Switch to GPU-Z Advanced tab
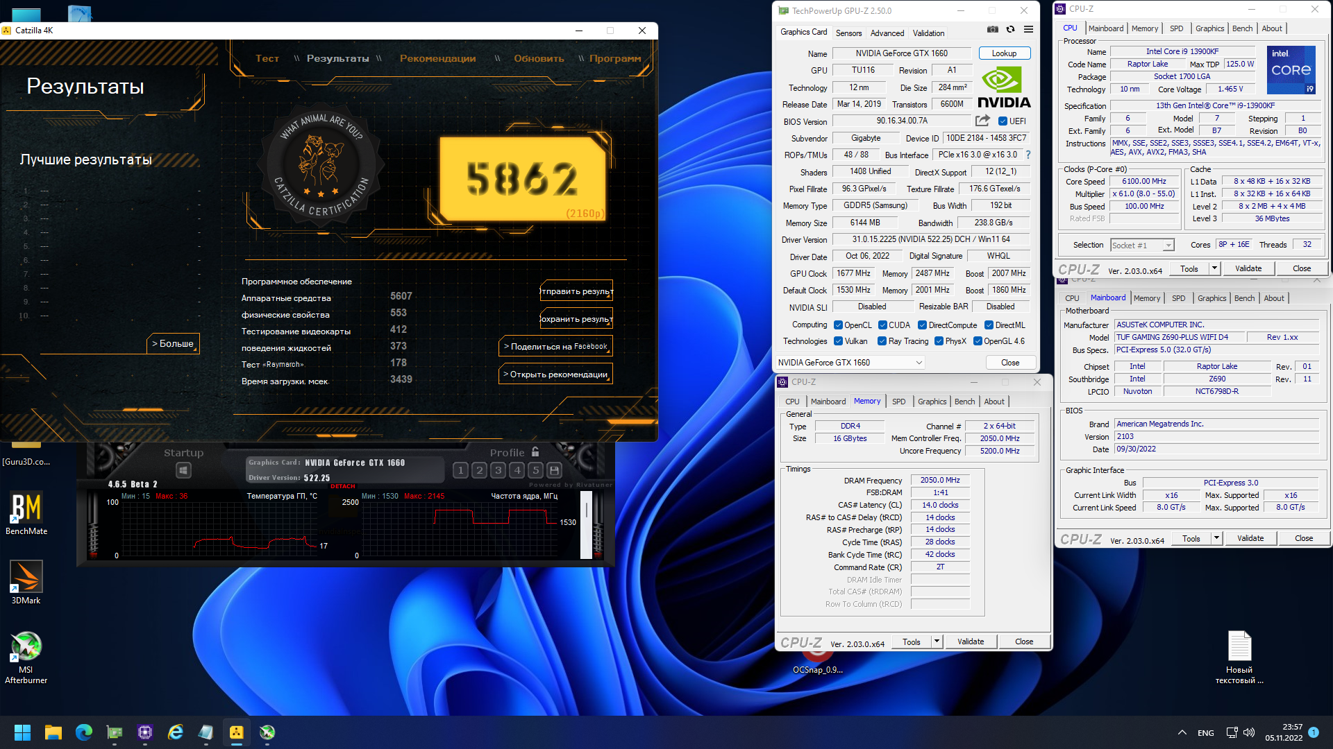The height and width of the screenshot is (749, 1333). tap(887, 33)
